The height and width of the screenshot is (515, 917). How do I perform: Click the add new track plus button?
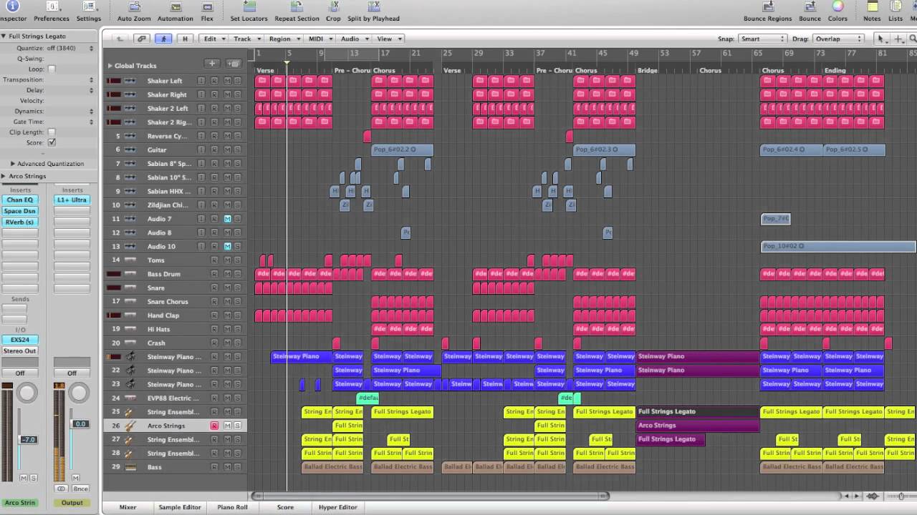[212, 64]
